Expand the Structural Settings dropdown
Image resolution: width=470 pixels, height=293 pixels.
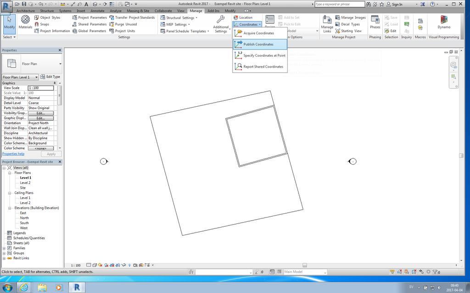click(196, 18)
